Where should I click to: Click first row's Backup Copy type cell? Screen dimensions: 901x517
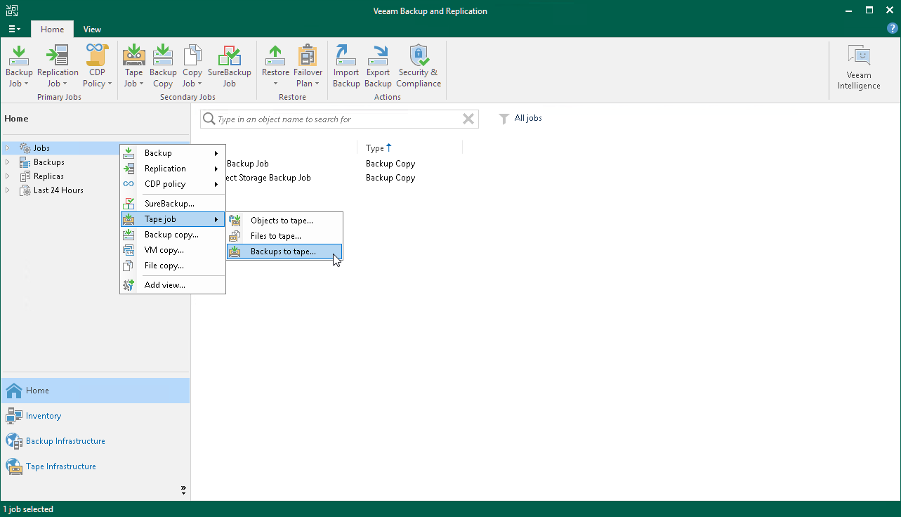point(390,164)
